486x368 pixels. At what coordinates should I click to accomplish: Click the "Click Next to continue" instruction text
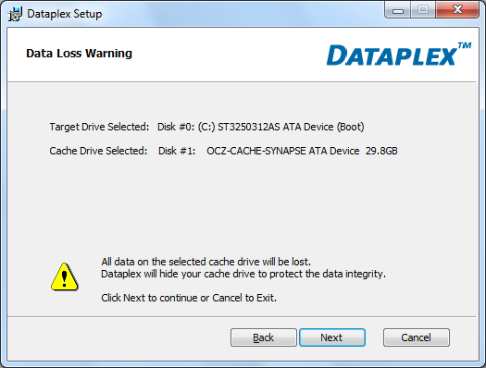click(189, 298)
